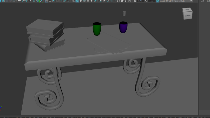Click the gamma icon beside 1.00

[146, 1]
